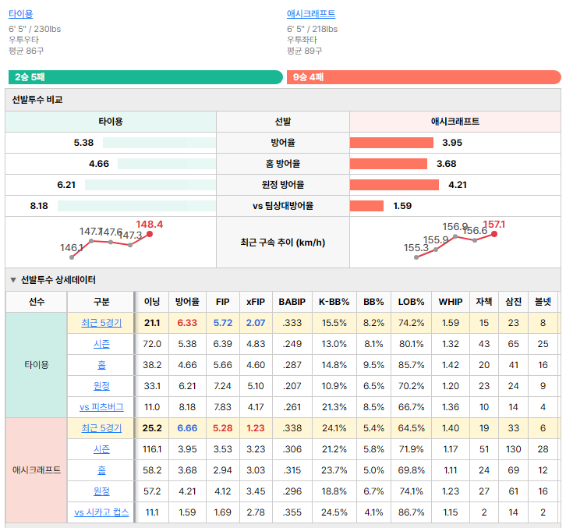Screen dimensions: 566x528
Task: Click the 130 삼진 value in 애시크래프트 시즌 row
Action: point(513,449)
